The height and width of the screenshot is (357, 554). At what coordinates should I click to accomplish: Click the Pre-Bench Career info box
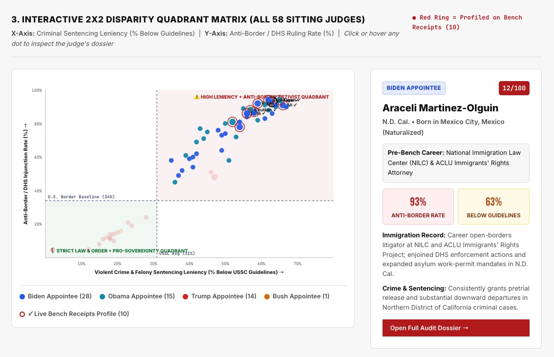point(456,163)
